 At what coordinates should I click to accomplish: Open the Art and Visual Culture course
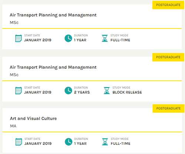click(33, 119)
